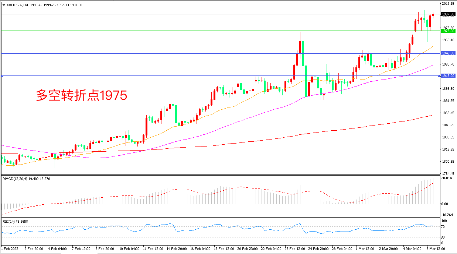Click the 1833.05 label on price axis

448,137
